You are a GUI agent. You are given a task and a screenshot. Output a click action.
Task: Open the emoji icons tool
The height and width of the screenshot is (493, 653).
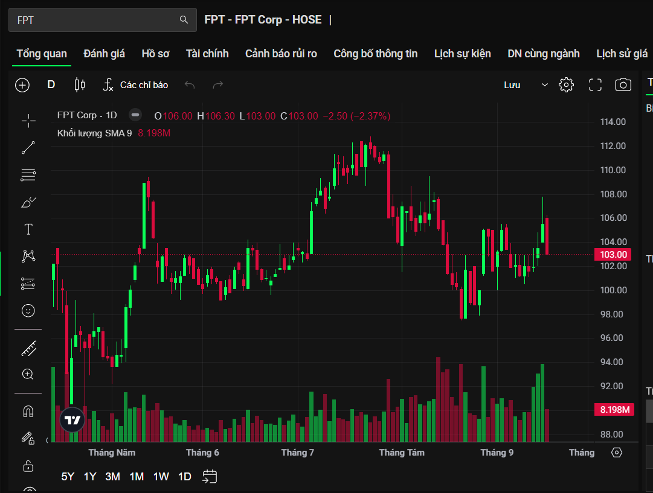point(28,311)
